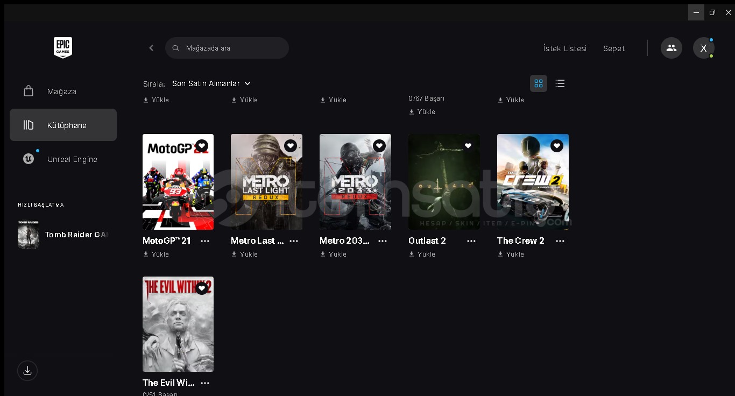Click the Tomb Raider quick launch label
Screen dimensions: 735x396
[x=76, y=235]
